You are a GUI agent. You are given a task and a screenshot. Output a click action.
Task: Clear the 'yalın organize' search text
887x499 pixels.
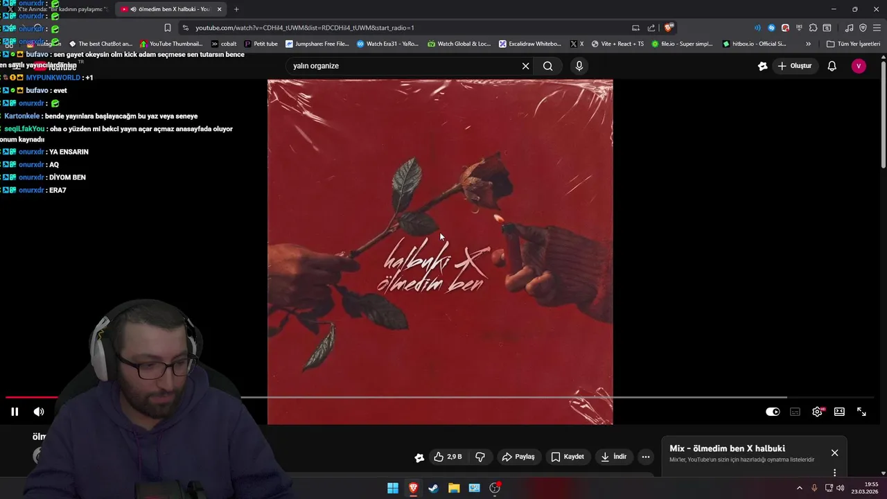click(x=525, y=66)
